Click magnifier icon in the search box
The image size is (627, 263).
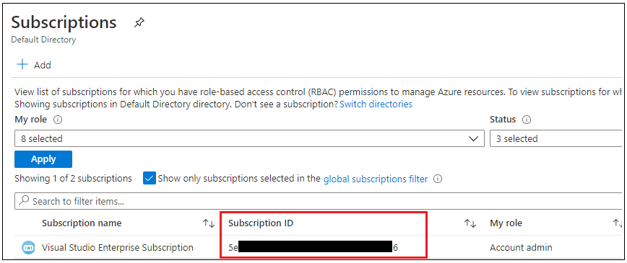click(x=24, y=201)
